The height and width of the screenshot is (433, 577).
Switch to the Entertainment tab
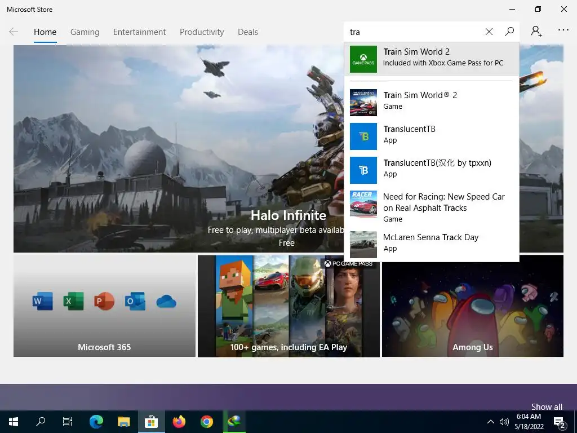140,32
